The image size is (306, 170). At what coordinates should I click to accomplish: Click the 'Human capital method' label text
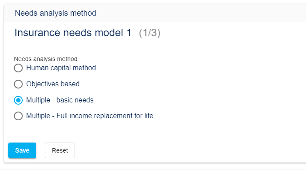(61, 68)
